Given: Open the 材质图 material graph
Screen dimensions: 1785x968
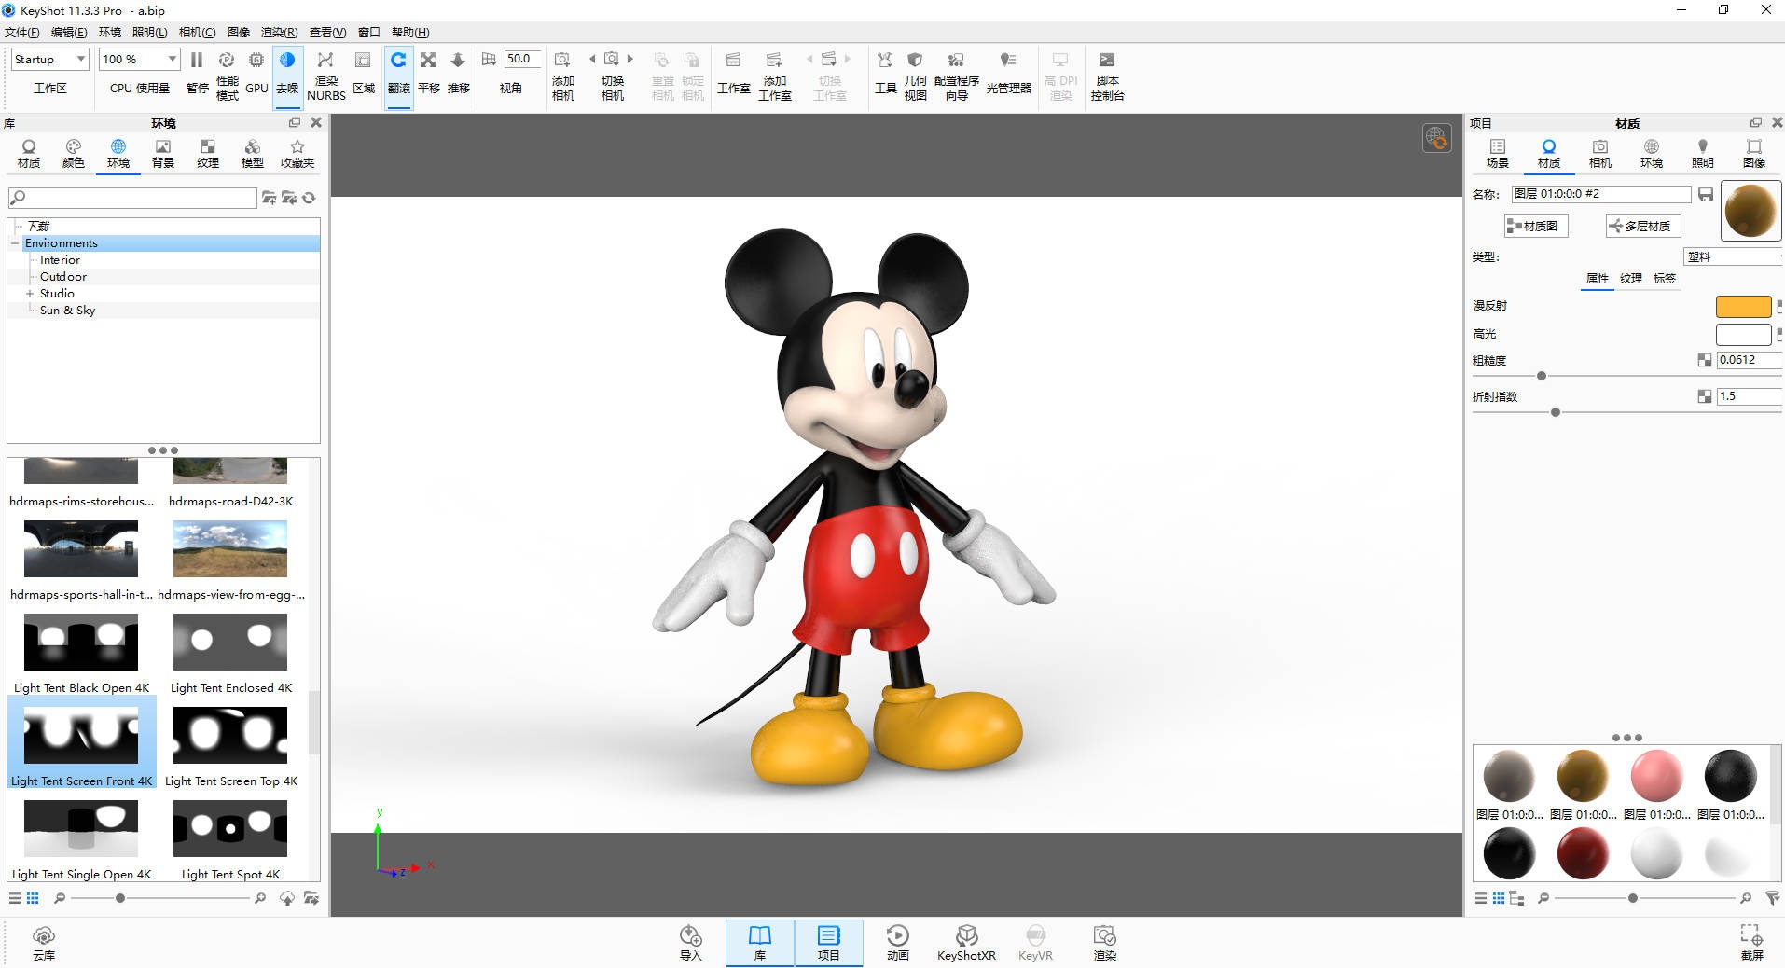Looking at the screenshot, I should (x=1536, y=226).
